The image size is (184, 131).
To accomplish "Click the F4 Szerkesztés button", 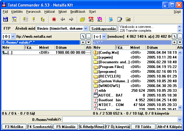I will coord(40,127).
